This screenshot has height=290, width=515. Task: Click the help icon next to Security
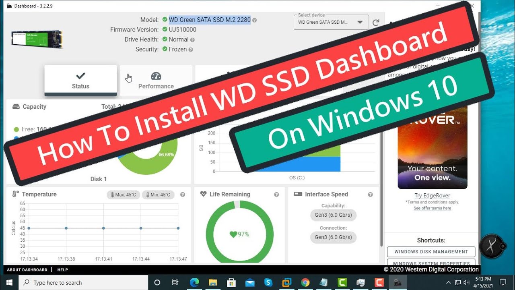(191, 50)
